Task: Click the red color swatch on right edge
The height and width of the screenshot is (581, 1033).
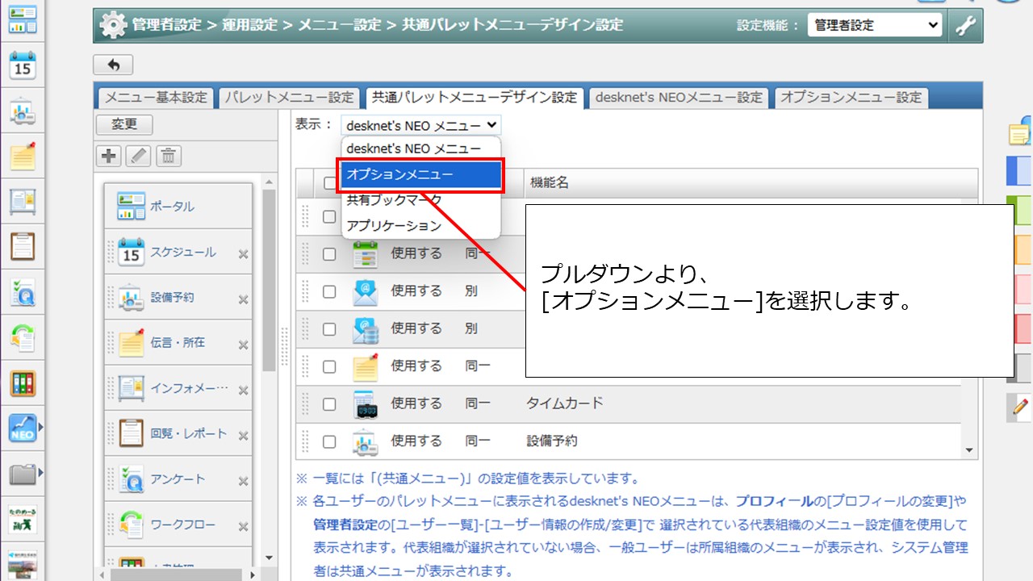Action: pyautogui.click(x=1021, y=328)
